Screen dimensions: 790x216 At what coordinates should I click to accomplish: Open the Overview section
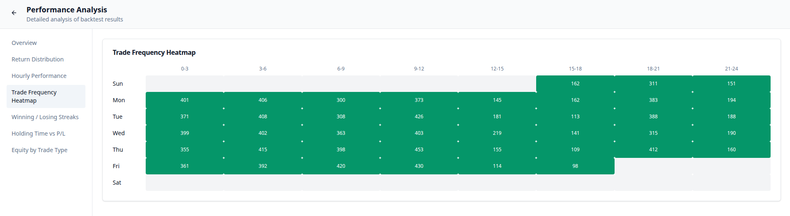click(x=24, y=43)
